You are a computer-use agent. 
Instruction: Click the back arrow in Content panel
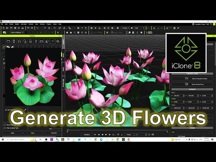coord(4,59)
